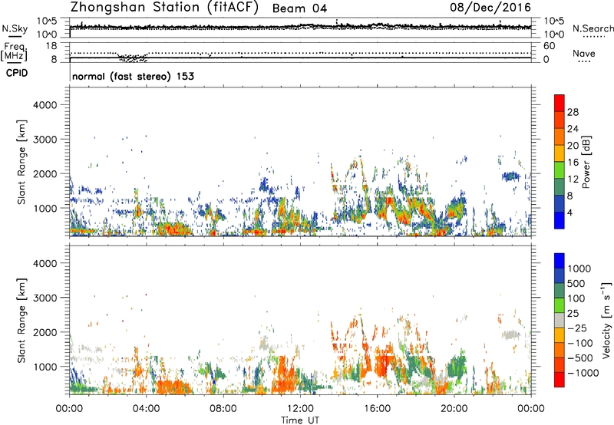
Task: Click the '4' tick on power colorbar
Action: click(x=569, y=212)
